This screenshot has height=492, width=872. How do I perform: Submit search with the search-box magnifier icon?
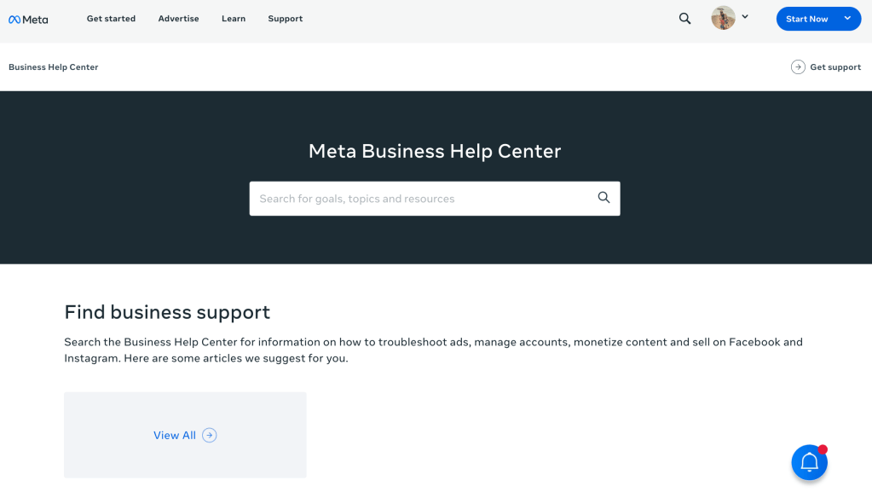click(603, 198)
